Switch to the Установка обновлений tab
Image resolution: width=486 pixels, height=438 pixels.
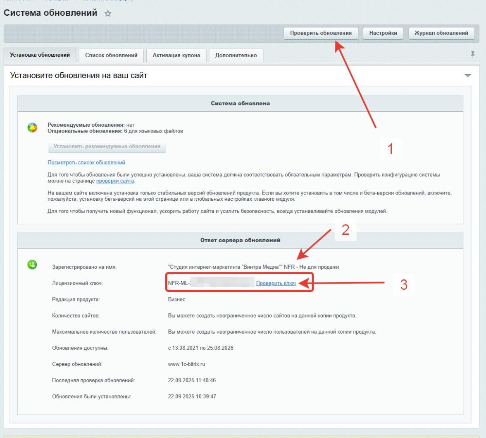40,55
